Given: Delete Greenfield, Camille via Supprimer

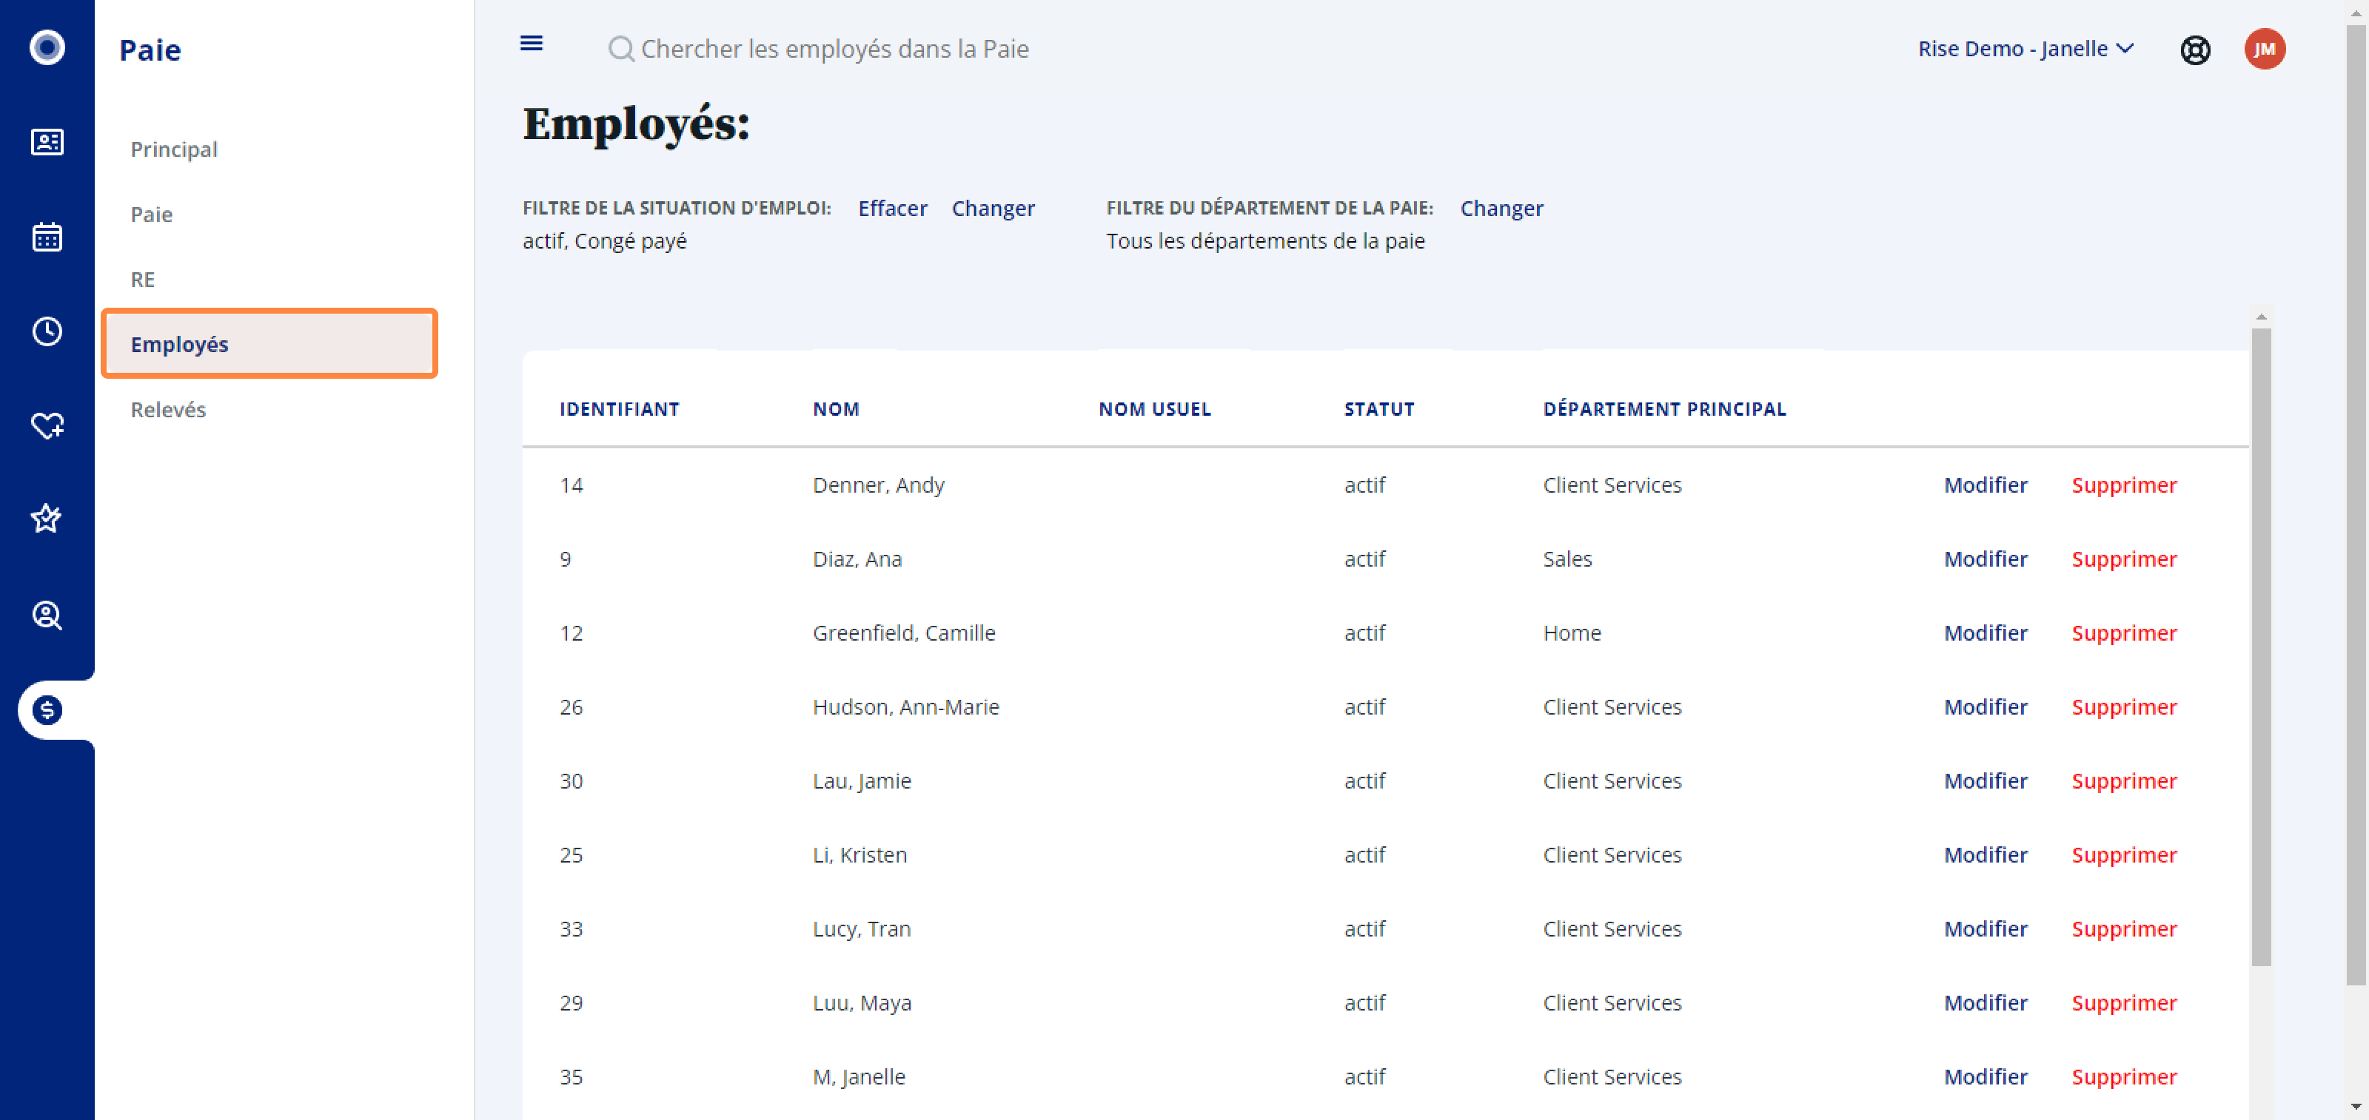Looking at the screenshot, I should tap(2123, 633).
